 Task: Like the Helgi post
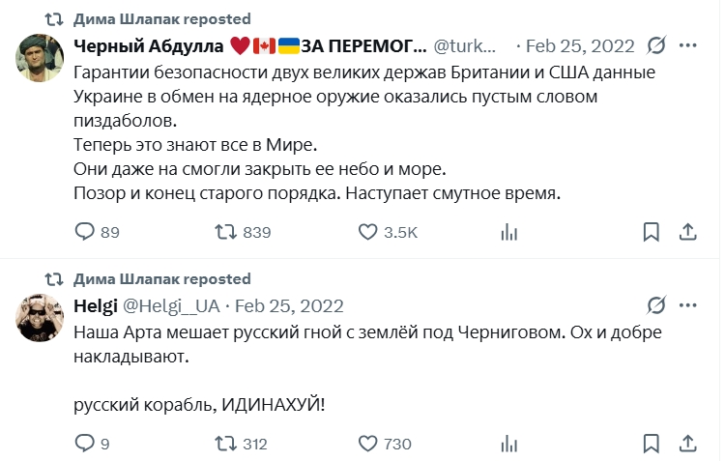click(x=367, y=444)
